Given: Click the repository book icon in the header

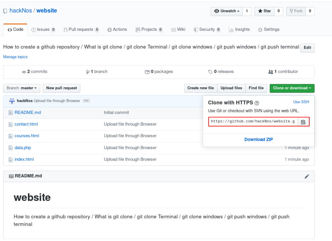Looking at the screenshot, I should pyautogui.click(x=5, y=10).
